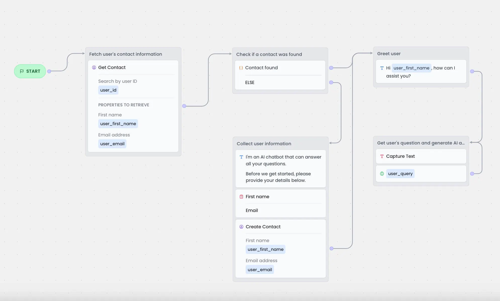Select the user_query variable chip
This screenshot has height=301, width=500.
pyautogui.click(x=400, y=174)
